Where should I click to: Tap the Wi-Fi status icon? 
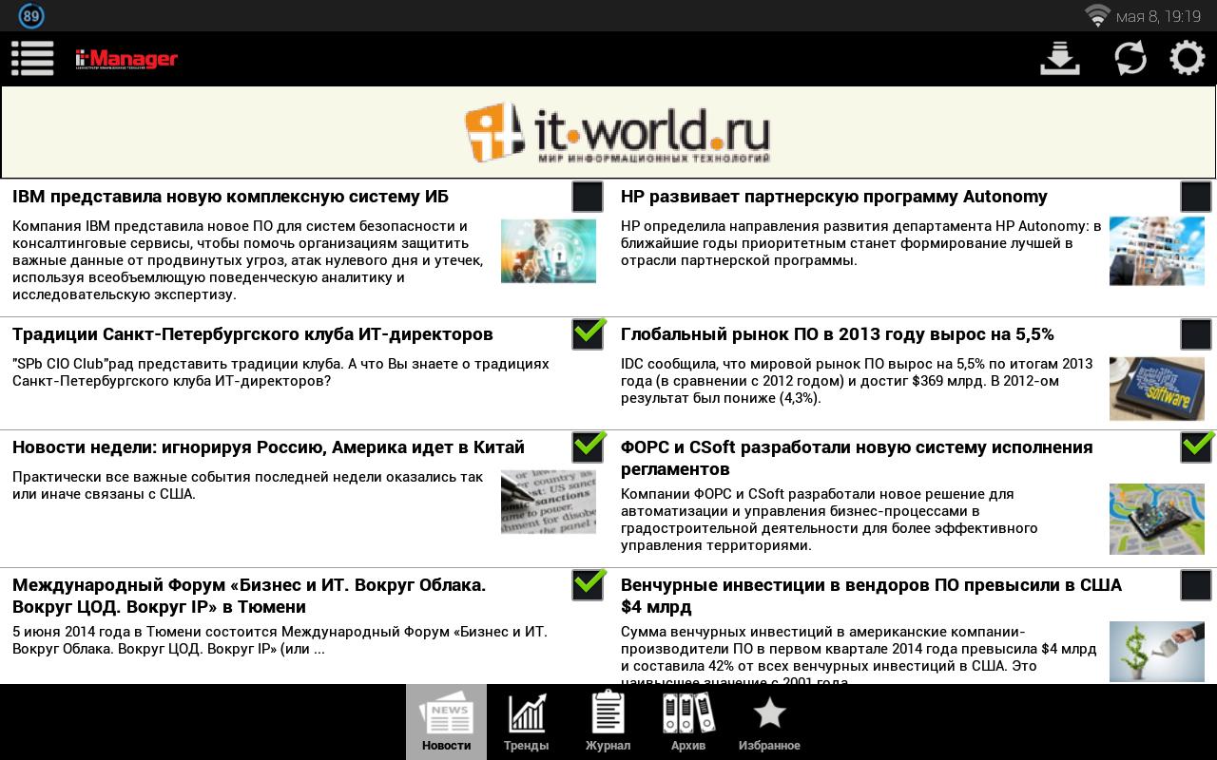(1097, 15)
